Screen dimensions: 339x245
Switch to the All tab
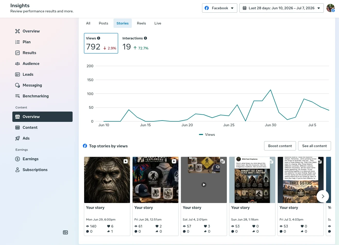coord(88,23)
